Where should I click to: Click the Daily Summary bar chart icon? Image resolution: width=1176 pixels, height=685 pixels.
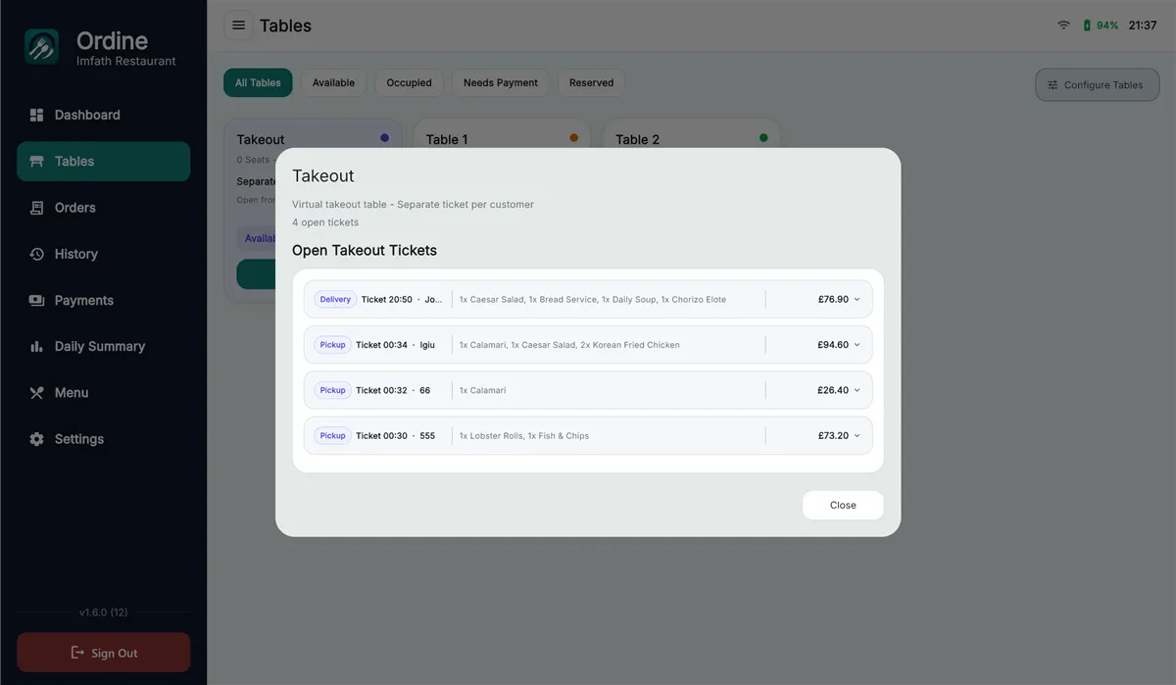coord(36,347)
